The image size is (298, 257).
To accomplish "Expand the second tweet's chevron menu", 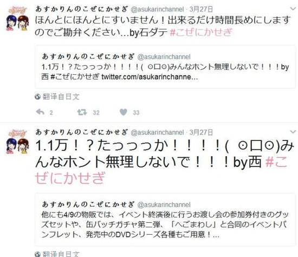I will [293, 132].
